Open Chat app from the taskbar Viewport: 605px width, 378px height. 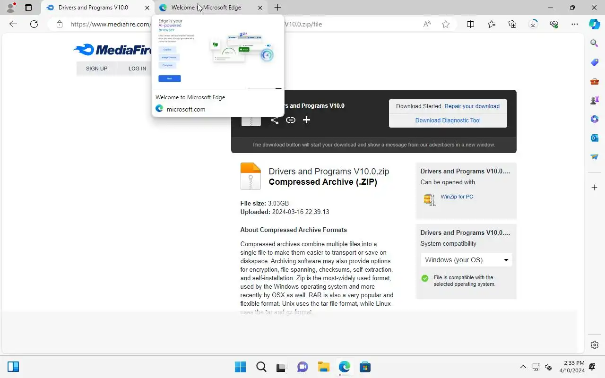[x=302, y=367]
